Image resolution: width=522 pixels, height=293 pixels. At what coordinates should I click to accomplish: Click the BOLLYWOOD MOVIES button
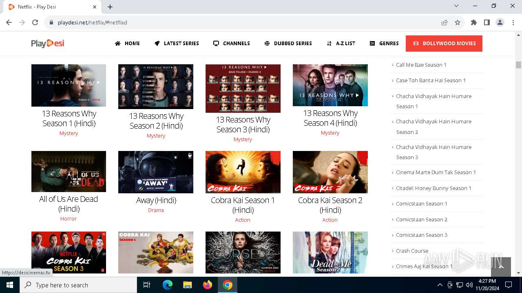[x=444, y=44]
